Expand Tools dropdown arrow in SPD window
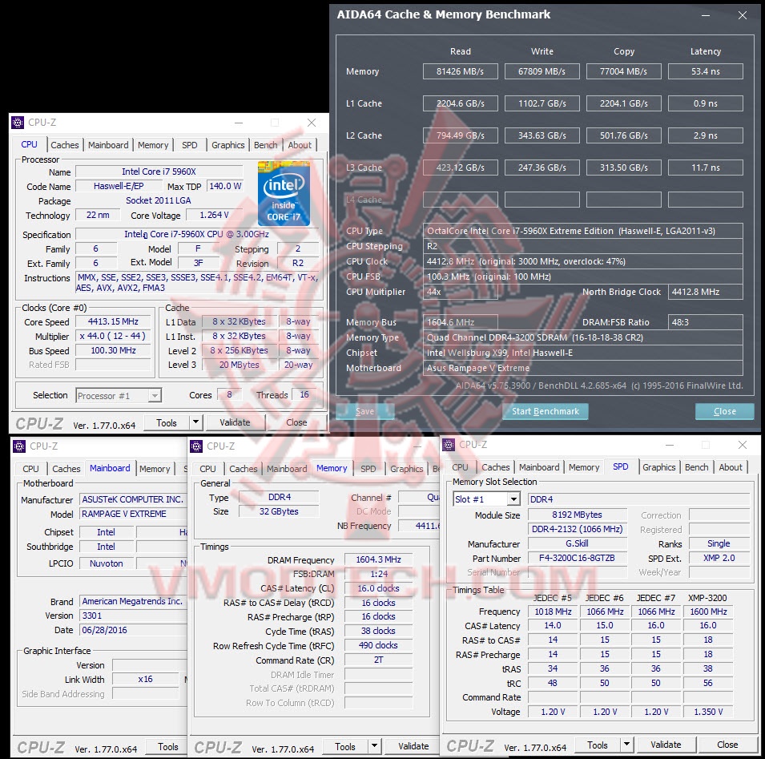 pos(626,745)
